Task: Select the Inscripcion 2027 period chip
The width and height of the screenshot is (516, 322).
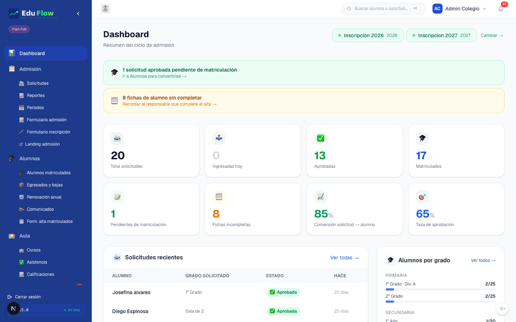Action: coord(441,35)
